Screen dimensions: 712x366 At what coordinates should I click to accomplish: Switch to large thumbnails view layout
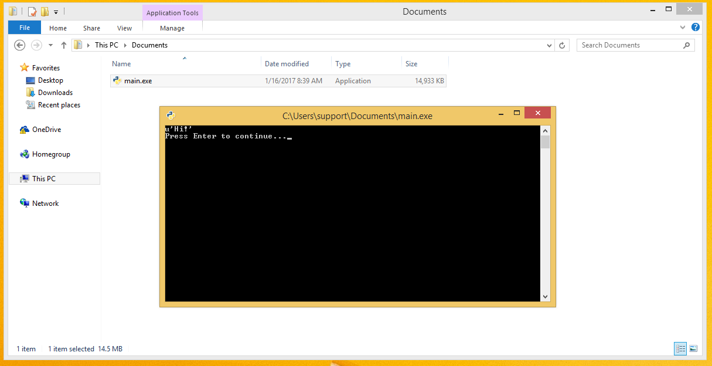[x=693, y=348]
